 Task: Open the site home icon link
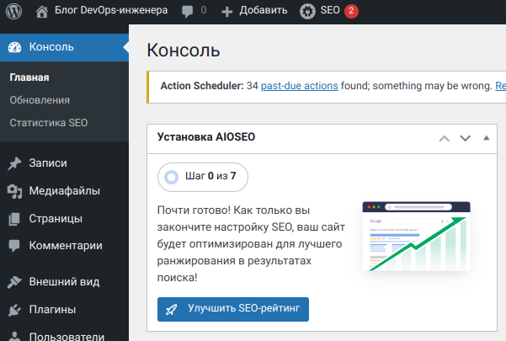pos(43,11)
